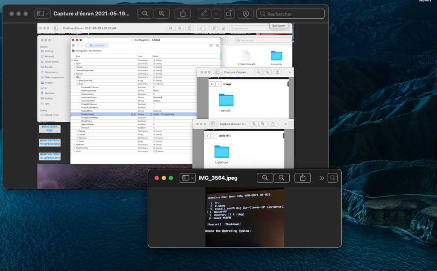Share the IMG_3564.jpeg image
This screenshot has height=271, width=437.
tap(303, 178)
